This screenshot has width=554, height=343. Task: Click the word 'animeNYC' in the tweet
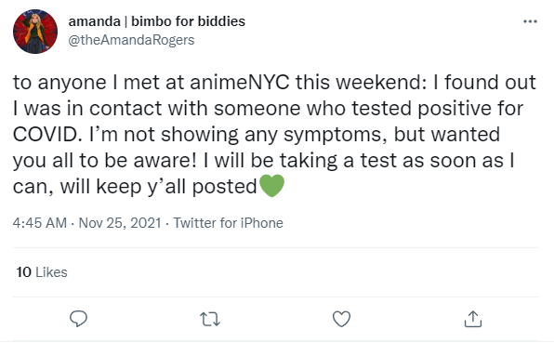click(240, 82)
